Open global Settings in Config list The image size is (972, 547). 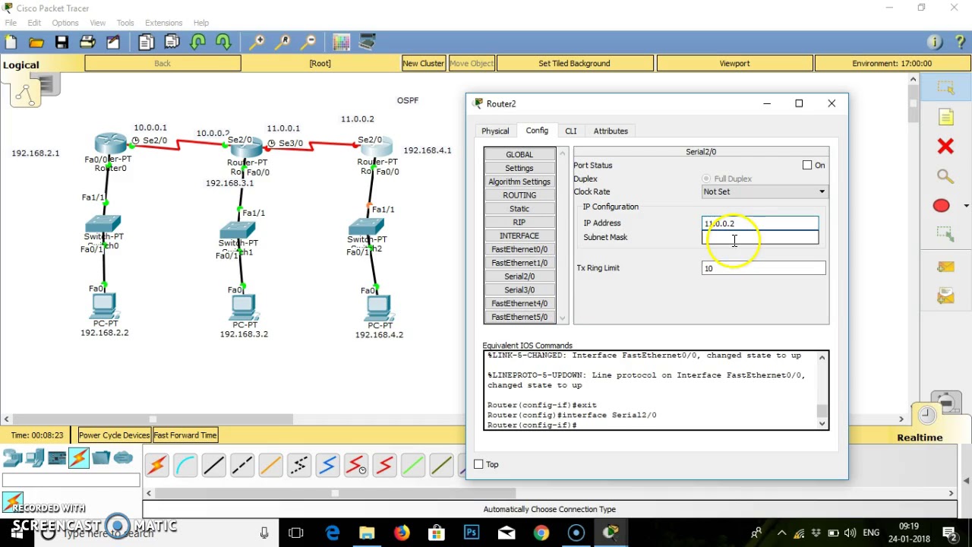519,168
